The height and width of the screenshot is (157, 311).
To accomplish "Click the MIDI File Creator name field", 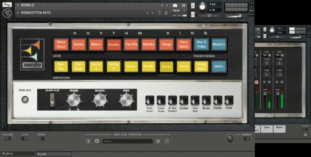I will point(127,141).
